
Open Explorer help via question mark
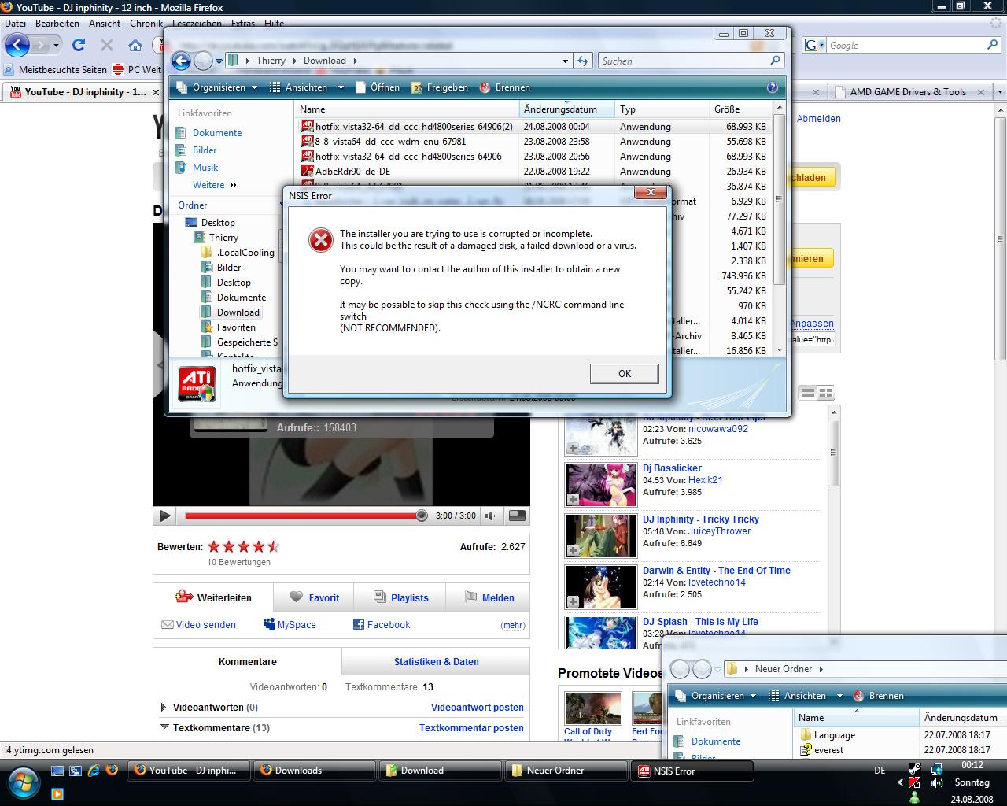(x=773, y=87)
